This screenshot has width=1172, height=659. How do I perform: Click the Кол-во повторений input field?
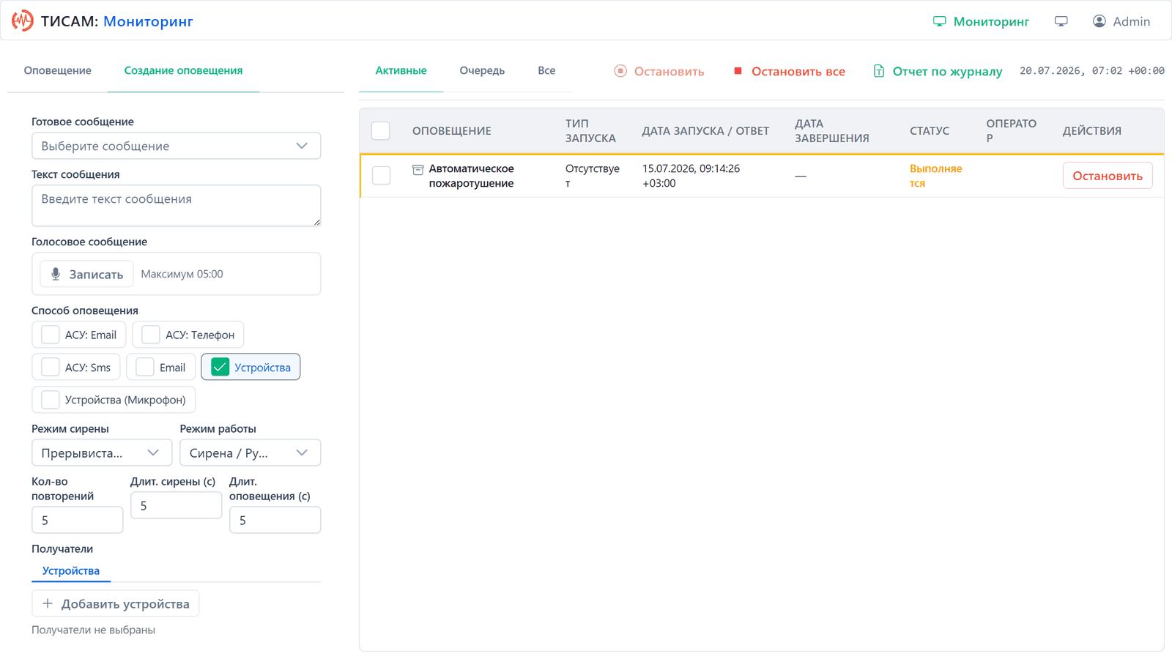coord(77,520)
